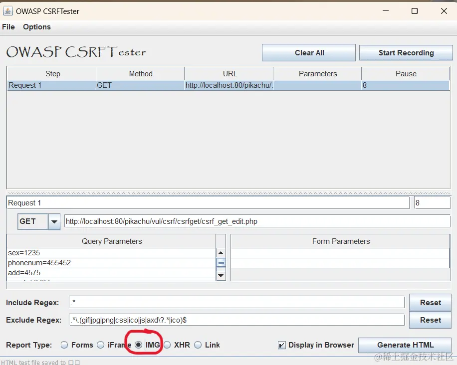Open the Options menu

(x=37, y=27)
